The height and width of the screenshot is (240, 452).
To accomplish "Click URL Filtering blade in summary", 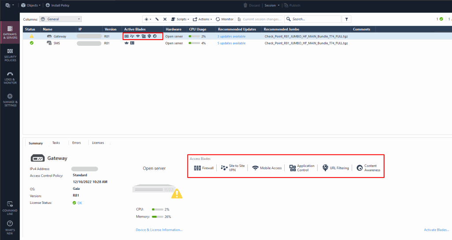I will pos(335,168).
